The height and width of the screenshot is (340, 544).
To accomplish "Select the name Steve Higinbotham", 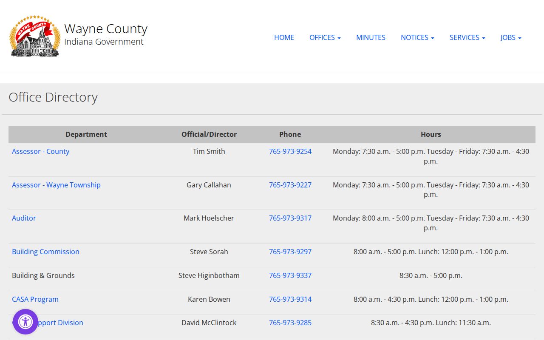I will click(x=209, y=275).
